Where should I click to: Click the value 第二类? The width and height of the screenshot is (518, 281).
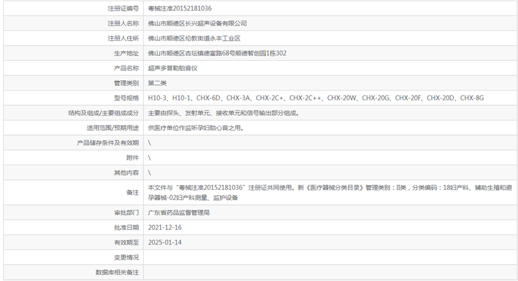pyautogui.click(x=157, y=83)
